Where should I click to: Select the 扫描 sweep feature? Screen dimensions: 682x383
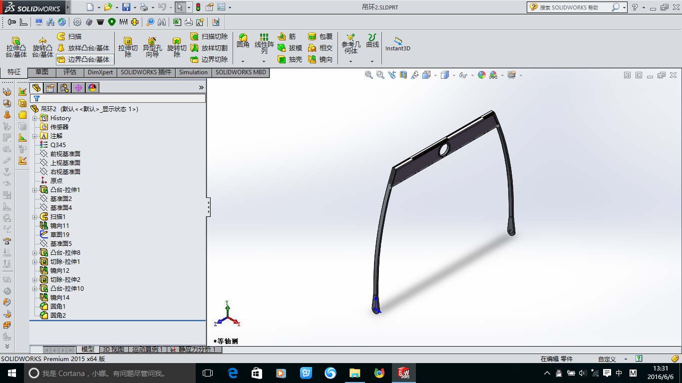pos(69,36)
